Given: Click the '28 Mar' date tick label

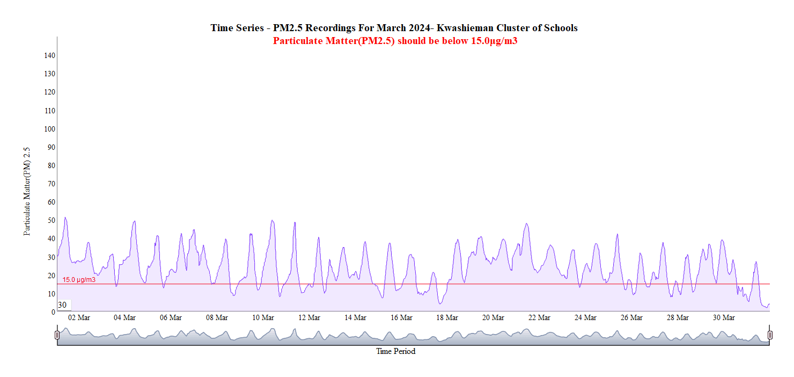Looking at the screenshot, I should coord(678,318).
